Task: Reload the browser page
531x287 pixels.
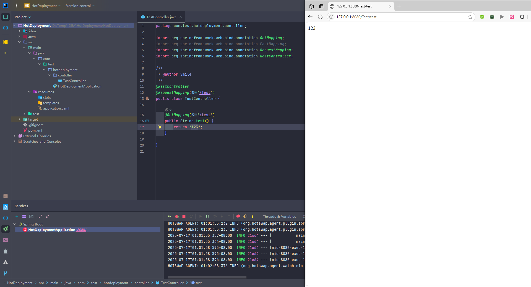Action: tap(320, 17)
